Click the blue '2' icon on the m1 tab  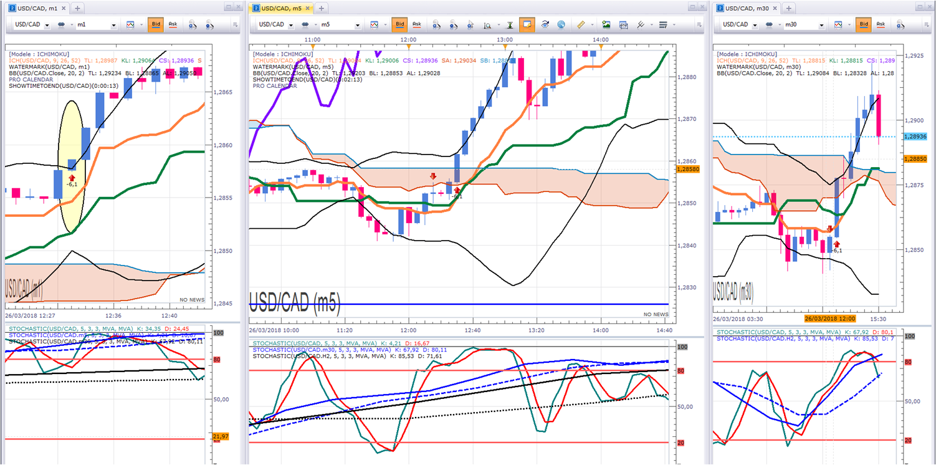coord(12,8)
